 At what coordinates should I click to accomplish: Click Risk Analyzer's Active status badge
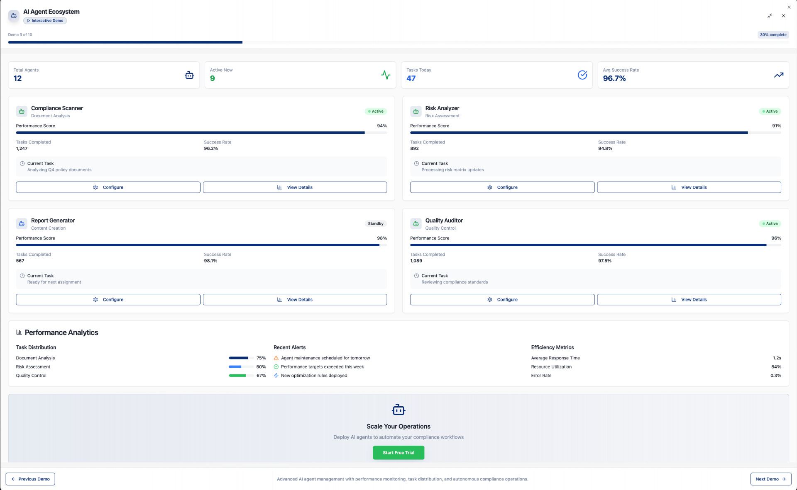770,112
